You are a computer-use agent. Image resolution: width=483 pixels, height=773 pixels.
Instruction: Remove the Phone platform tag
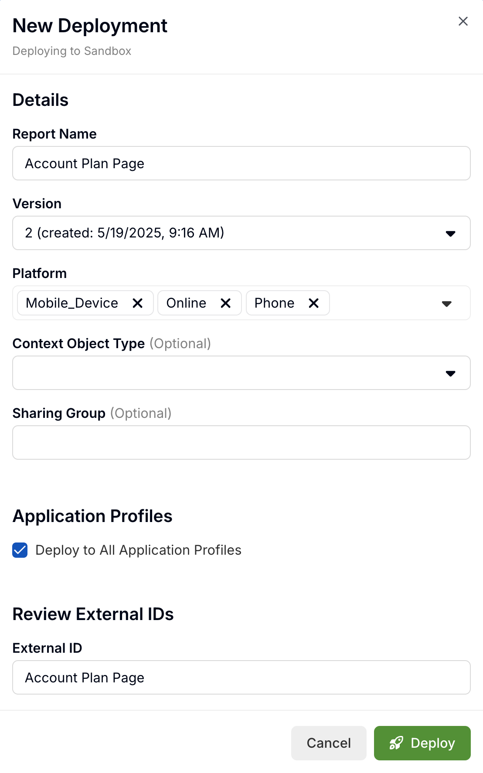click(313, 303)
